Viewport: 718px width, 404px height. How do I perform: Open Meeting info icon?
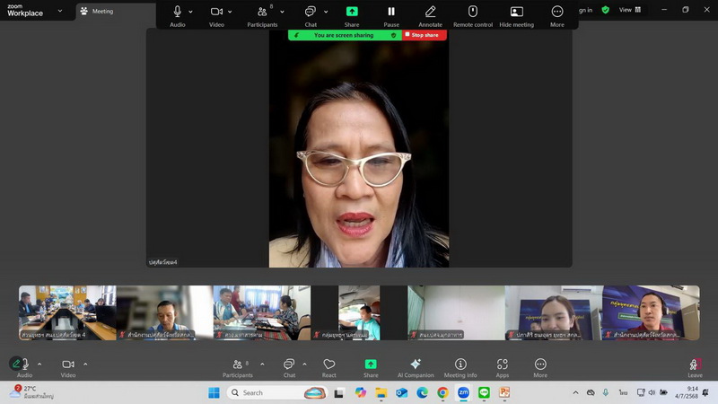(x=460, y=364)
